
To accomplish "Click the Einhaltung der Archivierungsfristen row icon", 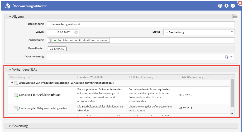I will pyautogui.click(x=16, y=95).
